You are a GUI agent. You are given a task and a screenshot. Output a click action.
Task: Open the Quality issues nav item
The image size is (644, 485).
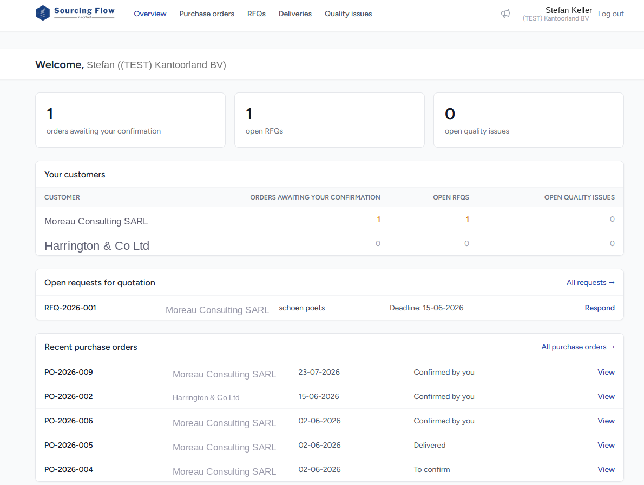[349, 14]
